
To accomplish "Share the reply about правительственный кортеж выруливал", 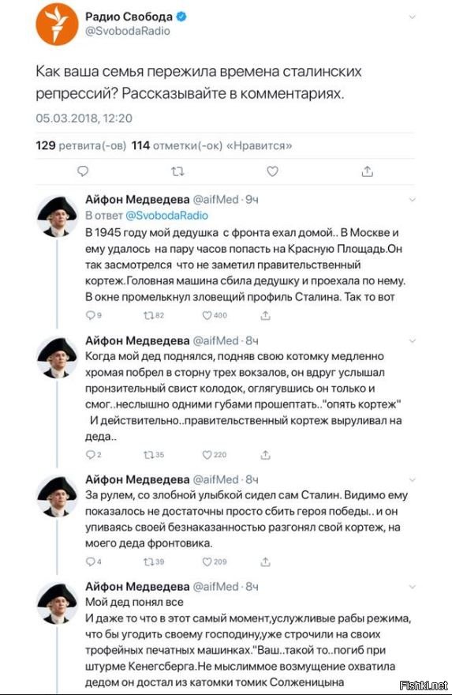I will [x=265, y=455].
